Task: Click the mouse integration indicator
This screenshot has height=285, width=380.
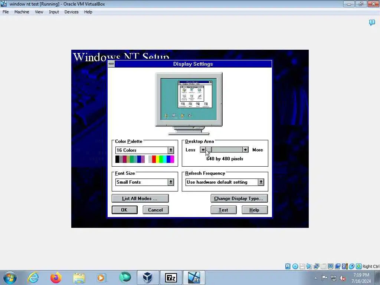Action: tap(352, 266)
